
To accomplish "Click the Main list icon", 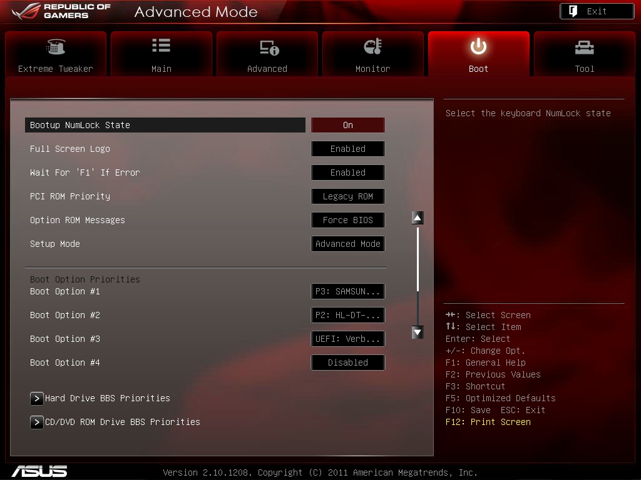I will 161,45.
